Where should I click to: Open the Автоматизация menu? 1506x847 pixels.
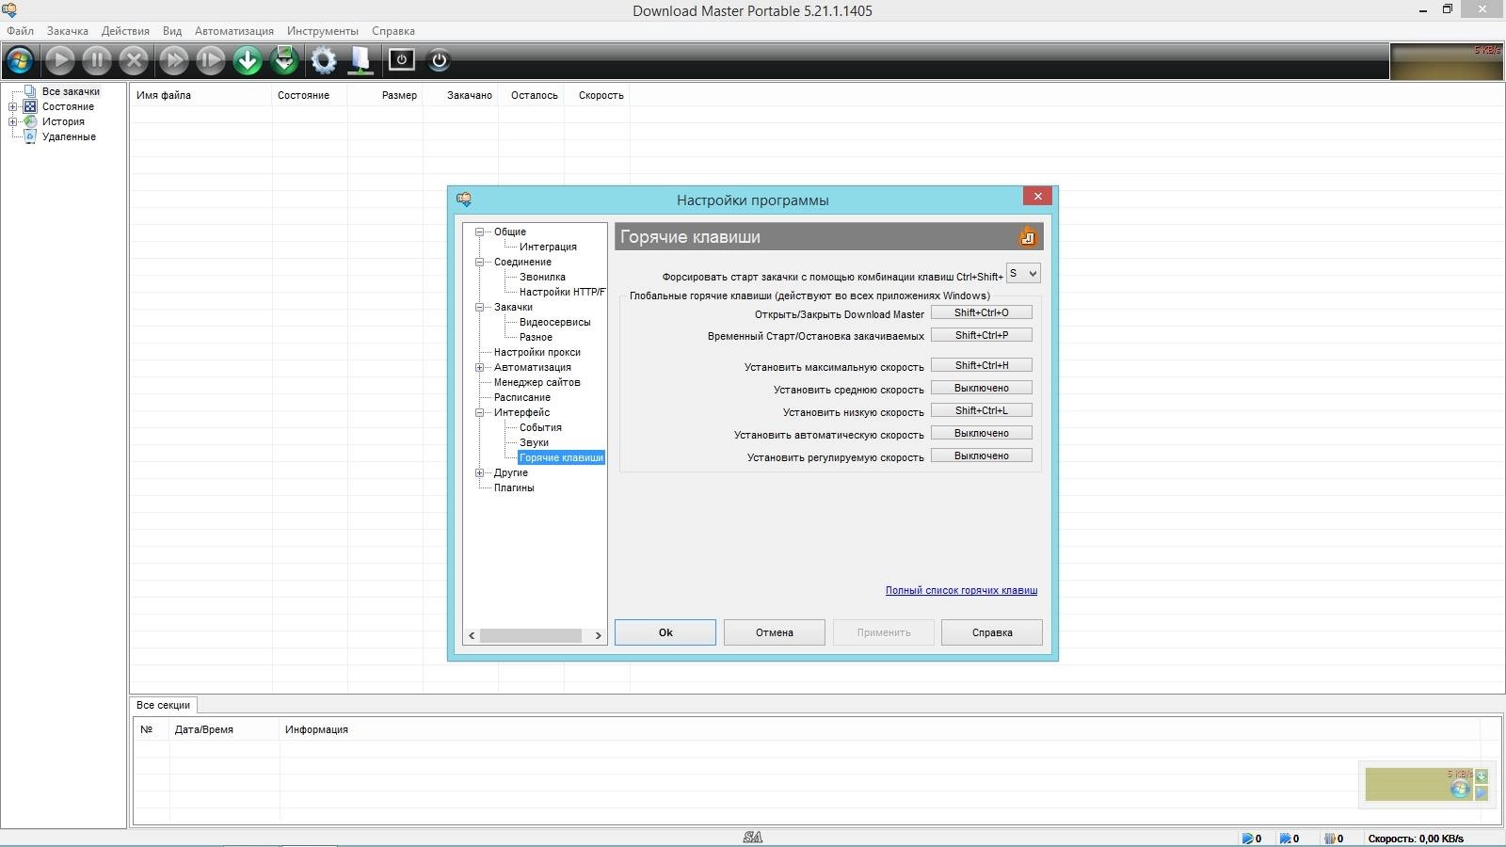(234, 31)
